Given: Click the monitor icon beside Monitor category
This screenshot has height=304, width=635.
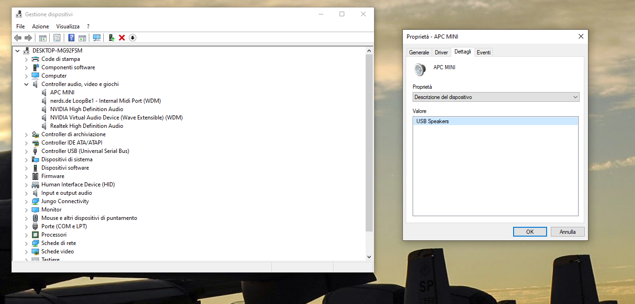Looking at the screenshot, I should 35,210.
